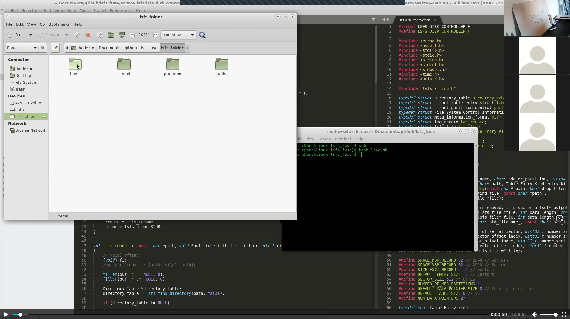
Task: Go to github in the path bar
Action: pyautogui.click(x=131, y=48)
